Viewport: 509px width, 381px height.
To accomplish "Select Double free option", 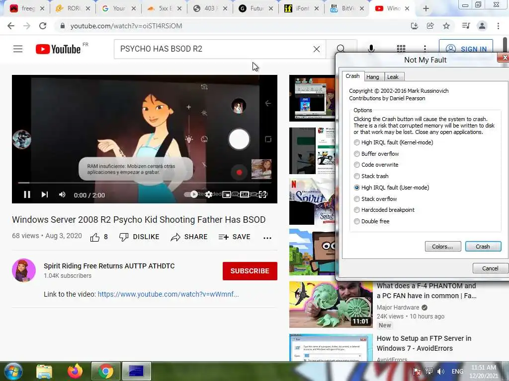I will [x=372, y=221].
